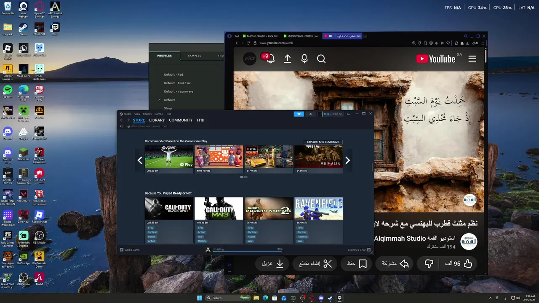This screenshot has height=303, width=539.
Task: Click the Windows Start button
Action: [199, 298]
